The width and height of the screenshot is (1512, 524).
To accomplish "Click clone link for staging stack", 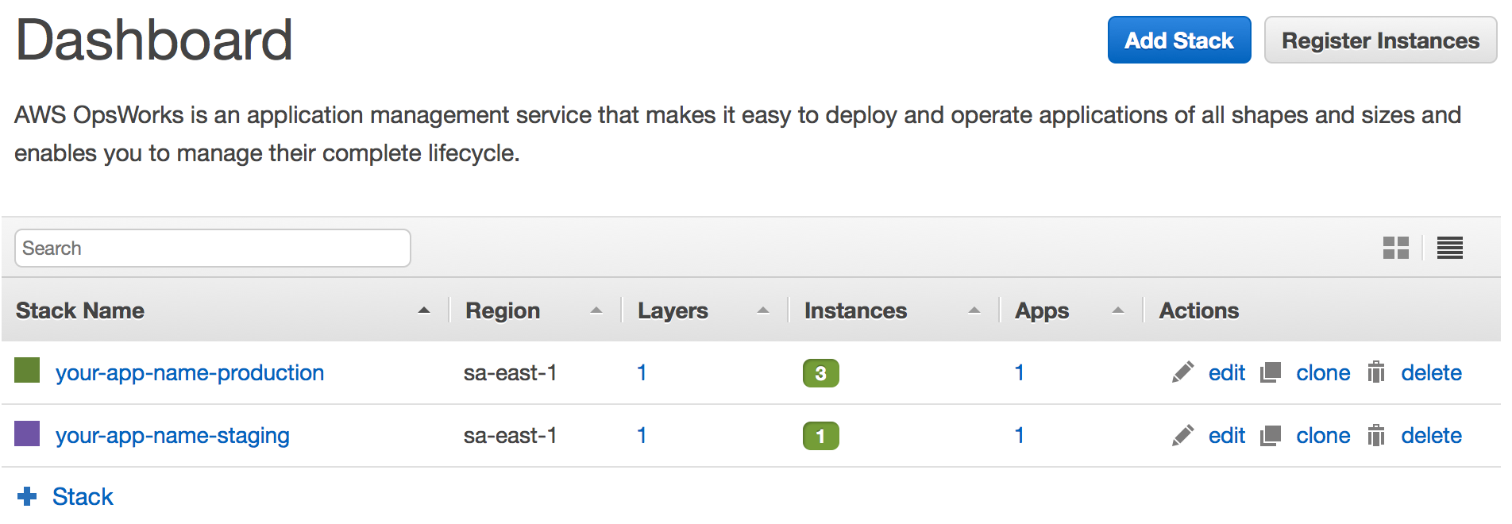I will [1323, 435].
